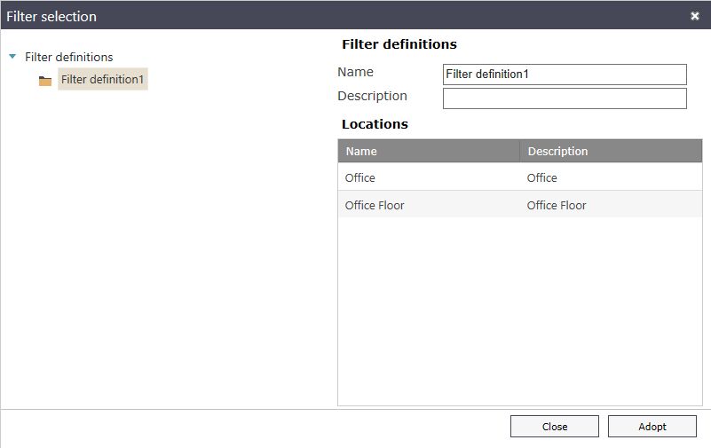Image resolution: width=711 pixels, height=448 pixels.
Task: Collapse the Filter definitions tree node
Action: [x=12, y=57]
